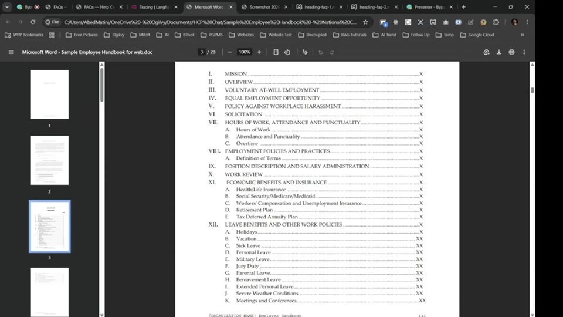Open the RAG Tutorials bookmark folder

350,35
